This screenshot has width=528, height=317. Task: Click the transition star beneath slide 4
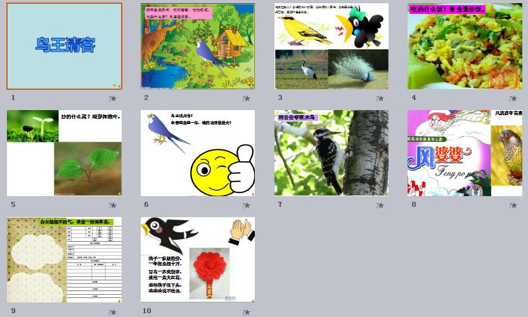513,98
